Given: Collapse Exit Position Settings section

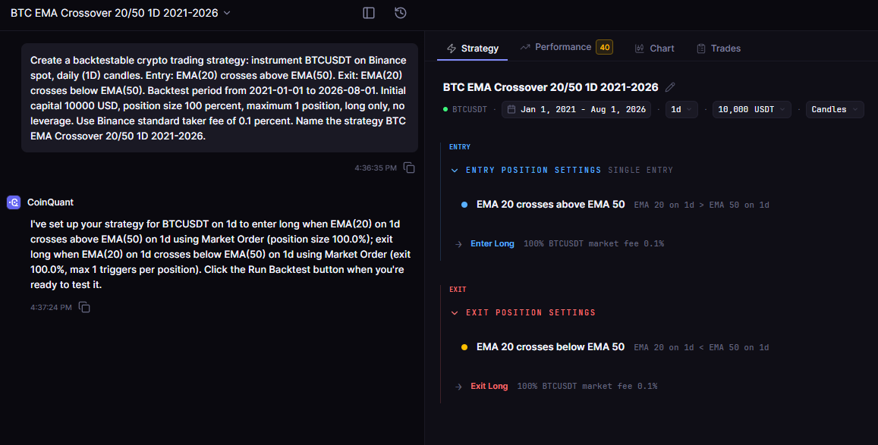Looking at the screenshot, I should 455,313.
